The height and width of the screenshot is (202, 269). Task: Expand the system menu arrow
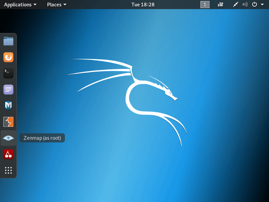pos(262,5)
